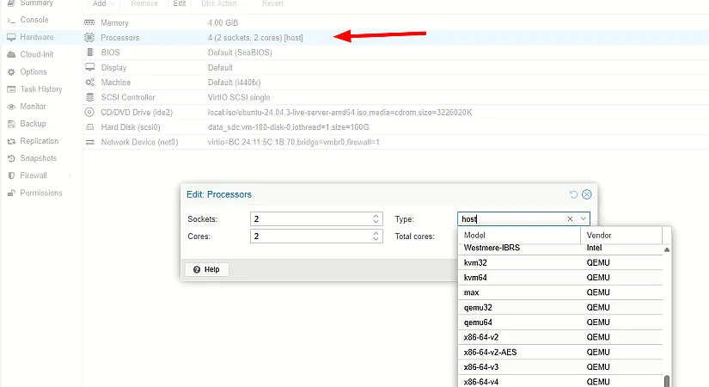Select the SCSI Controller row
Image resolution: width=709 pixels, height=387 pixels.
pos(395,97)
